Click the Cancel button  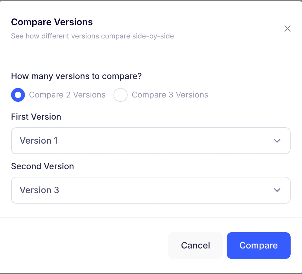pyautogui.click(x=195, y=245)
